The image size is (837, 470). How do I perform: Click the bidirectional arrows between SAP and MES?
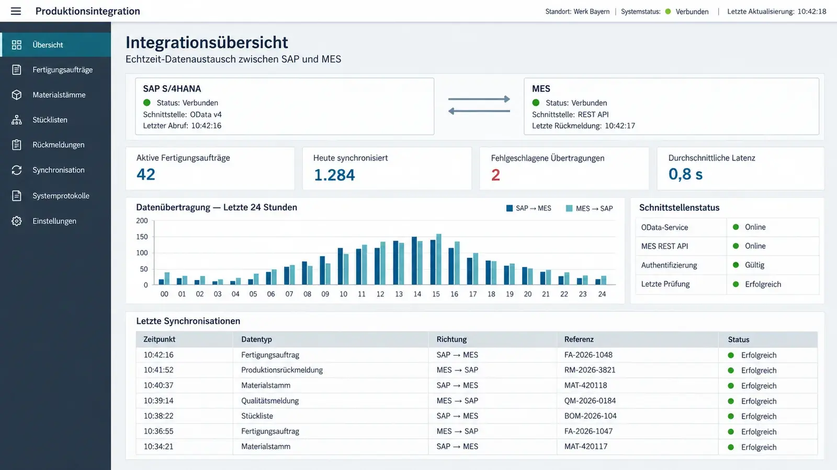pyautogui.click(x=479, y=105)
